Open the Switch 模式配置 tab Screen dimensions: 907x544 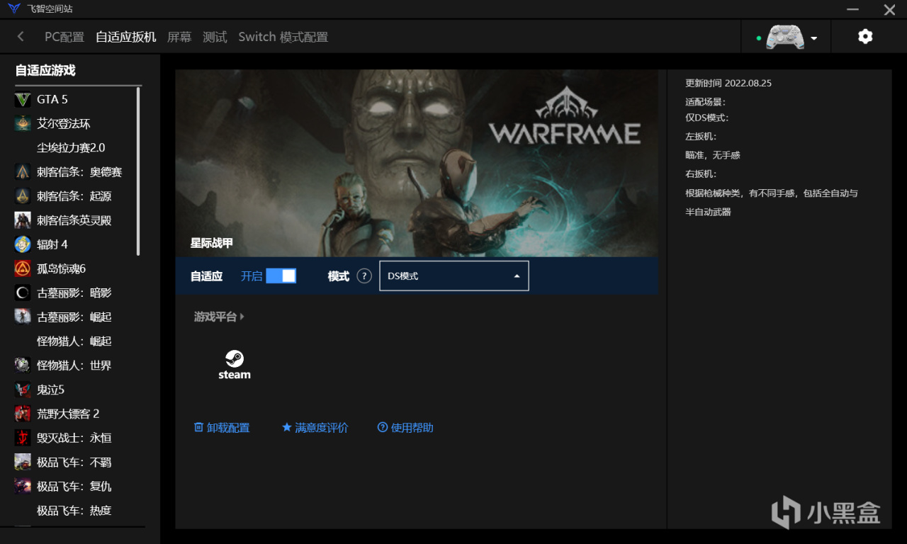283,37
